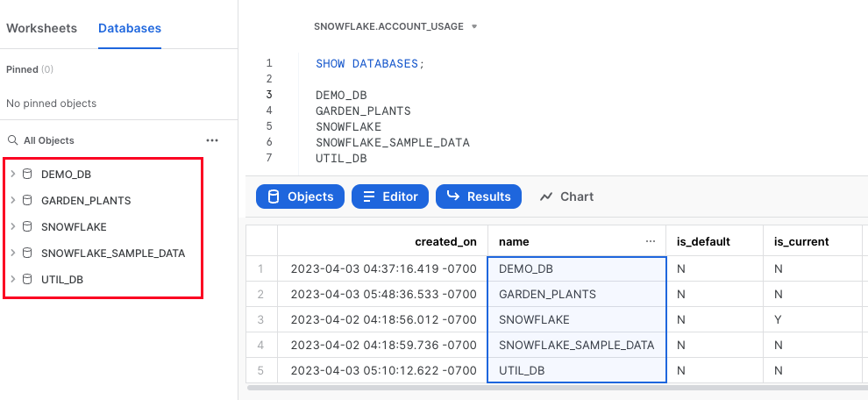Open the All Objects ellipsis menu

tap(212, 140)
